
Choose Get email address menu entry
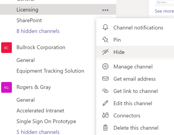(x=135, y=79)
